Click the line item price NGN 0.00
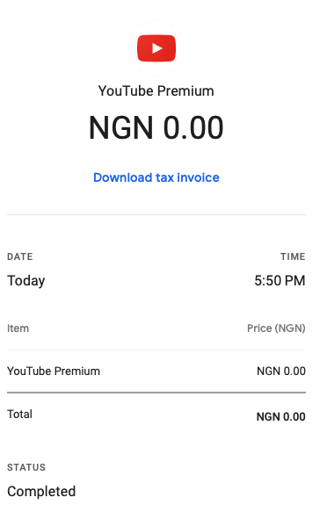This screenshot has height=512, width=327. coord(281,371)
